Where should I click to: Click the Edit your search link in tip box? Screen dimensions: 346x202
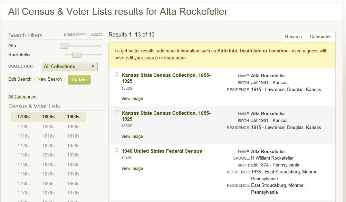[x=142, y=58]
